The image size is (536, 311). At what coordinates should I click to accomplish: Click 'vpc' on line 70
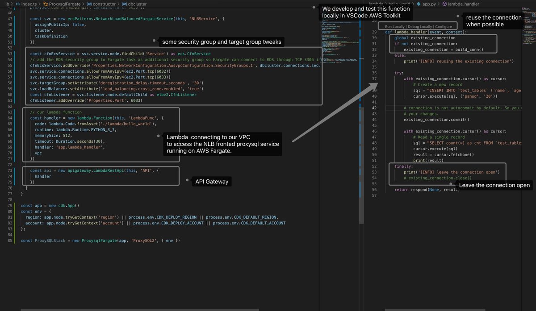click(x=38, y=153)
